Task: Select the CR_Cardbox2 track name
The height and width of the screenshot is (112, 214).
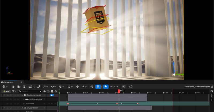Action: pyautogui.click(x=32, y=108)
